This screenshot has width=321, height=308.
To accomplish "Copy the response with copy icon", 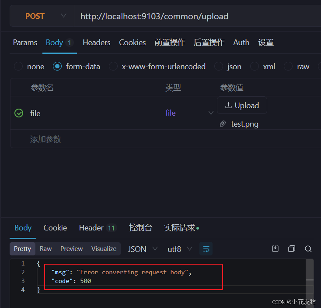I will [292, 249].
